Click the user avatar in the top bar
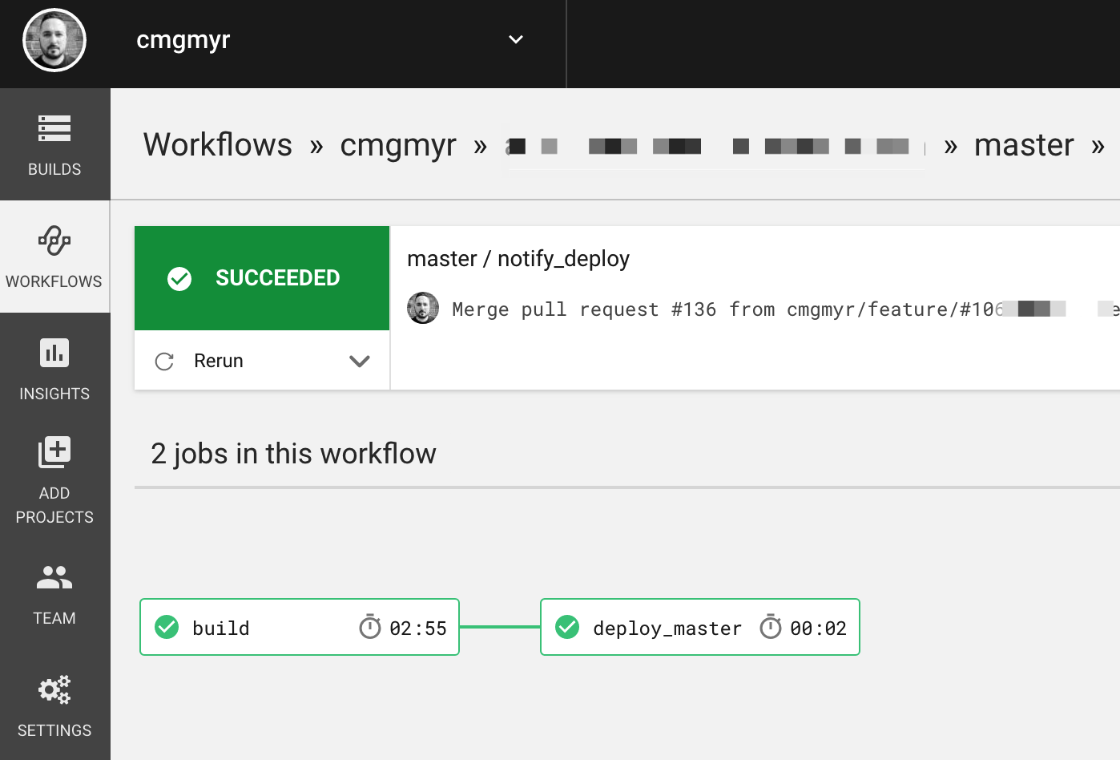The width and height of the screenshot is (1120, 760). tap(54, 40)
